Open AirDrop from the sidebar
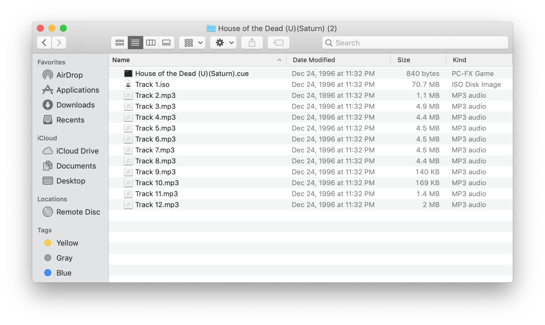Screen dimensions: 545x325 click(69, 75)
